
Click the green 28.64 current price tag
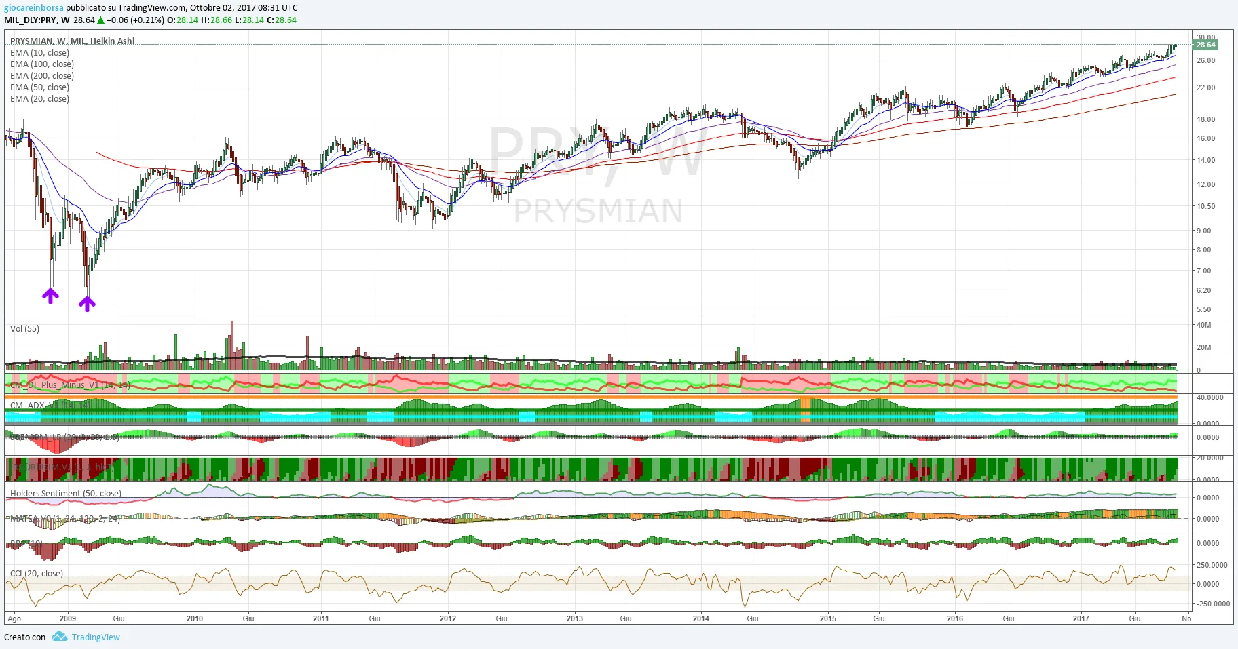point(1205,45)
